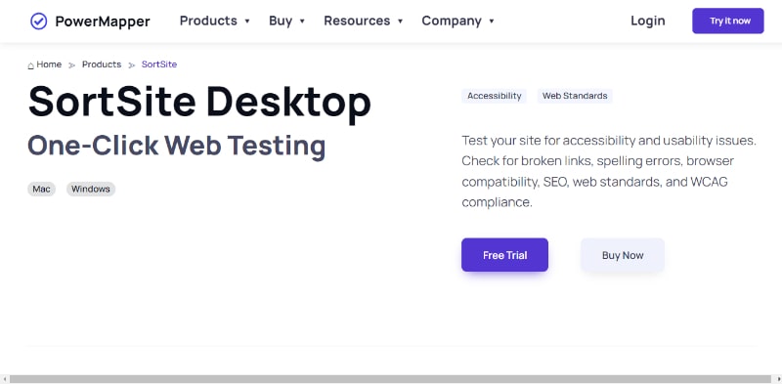Viewport: 782px width, 384px height.
Task: Click the PowerMapper checkmark logo icon
Action: (38, 21)
